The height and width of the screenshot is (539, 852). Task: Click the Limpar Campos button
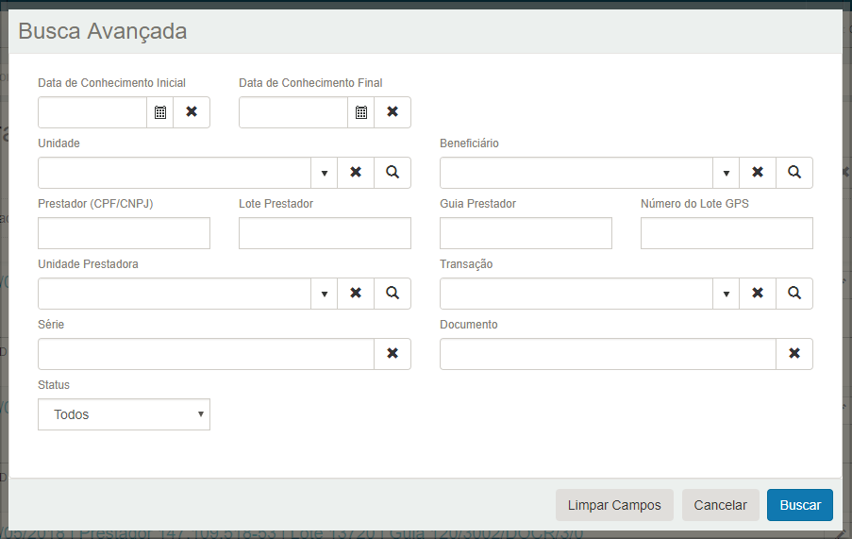tap(614, 505)
